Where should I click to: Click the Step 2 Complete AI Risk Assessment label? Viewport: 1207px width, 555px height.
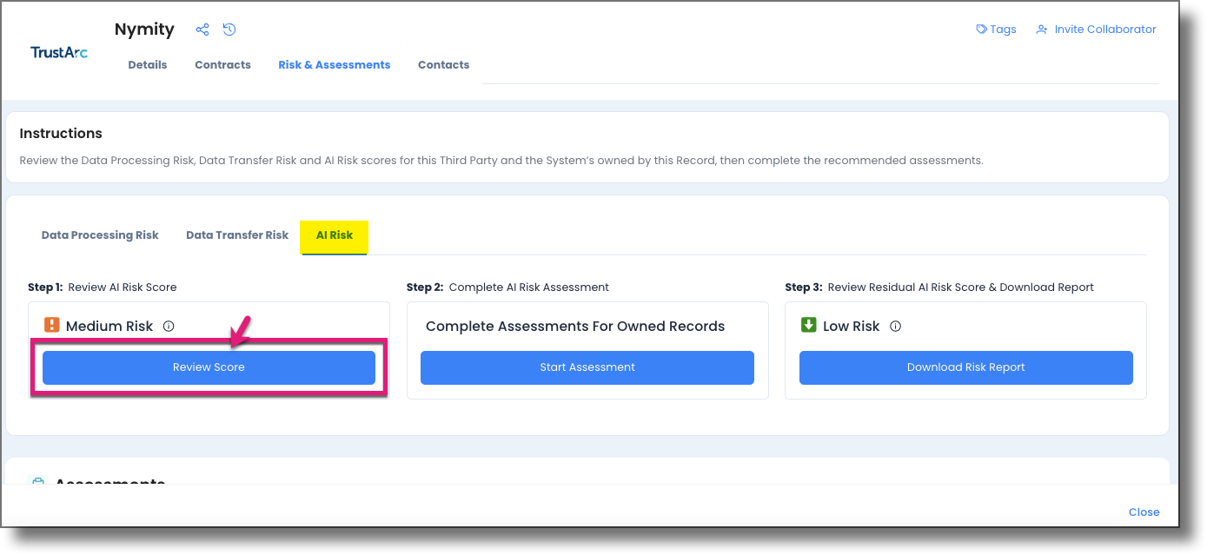(x=507, y=287)
